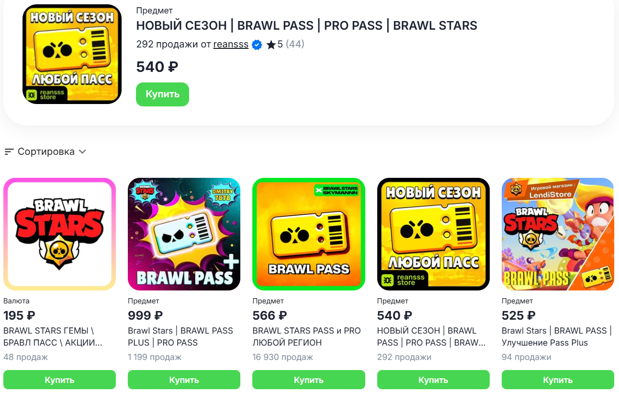Viewport: 619px width, 394px height.
Task: Buy the 999 ₽ Brawl Pass Plus
Action: click(184, 380)
